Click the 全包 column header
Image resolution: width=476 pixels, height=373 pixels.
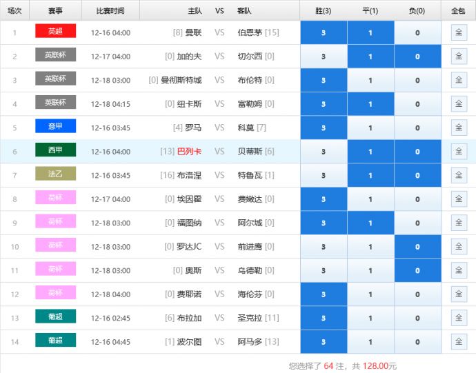click(x=458, y=11)
